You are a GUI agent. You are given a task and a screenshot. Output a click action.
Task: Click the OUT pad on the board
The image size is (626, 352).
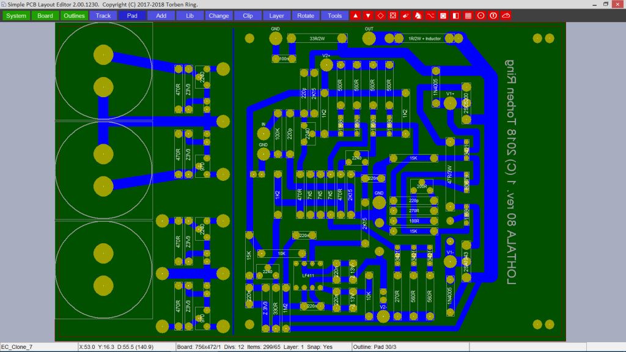point(369,38)
